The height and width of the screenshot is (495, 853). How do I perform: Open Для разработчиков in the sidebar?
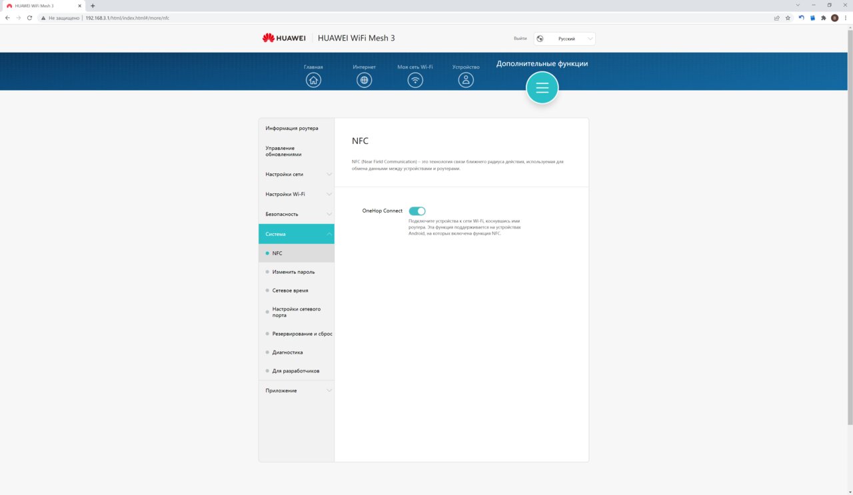click(x=297, y=371)
